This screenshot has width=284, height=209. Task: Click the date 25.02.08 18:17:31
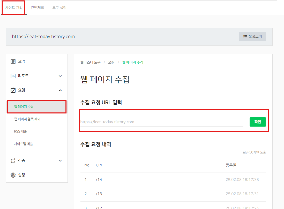[242, 194]
